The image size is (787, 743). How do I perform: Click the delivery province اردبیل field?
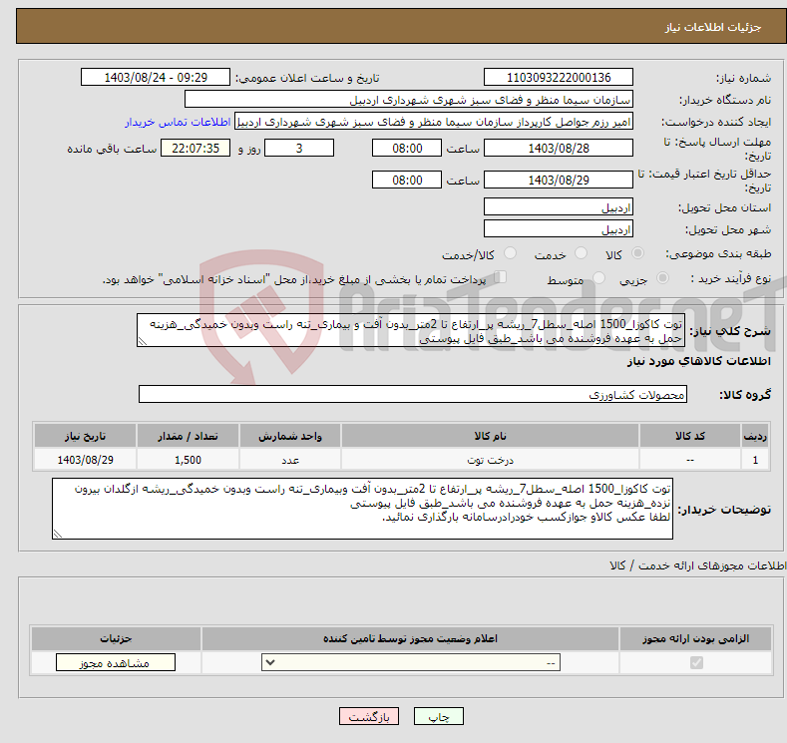coord(559,206)
